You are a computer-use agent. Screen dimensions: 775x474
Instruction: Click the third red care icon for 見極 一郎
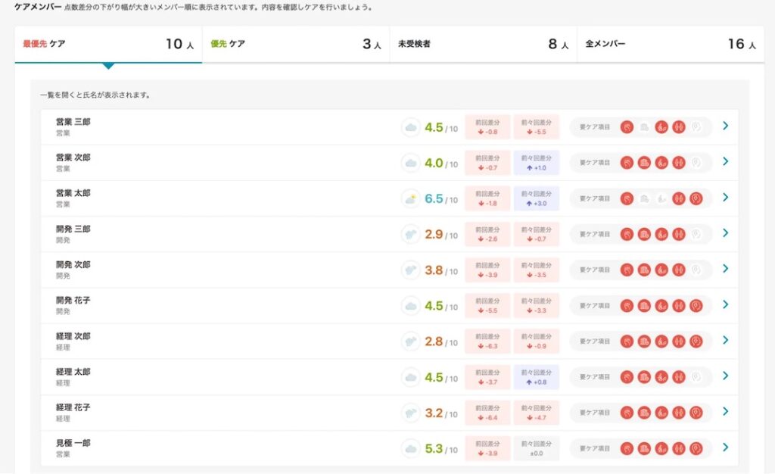[661, 448]
